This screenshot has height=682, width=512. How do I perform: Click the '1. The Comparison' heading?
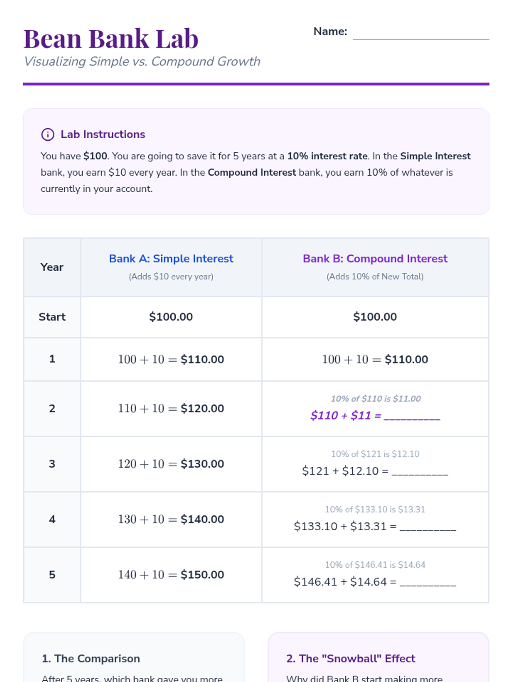91,659
